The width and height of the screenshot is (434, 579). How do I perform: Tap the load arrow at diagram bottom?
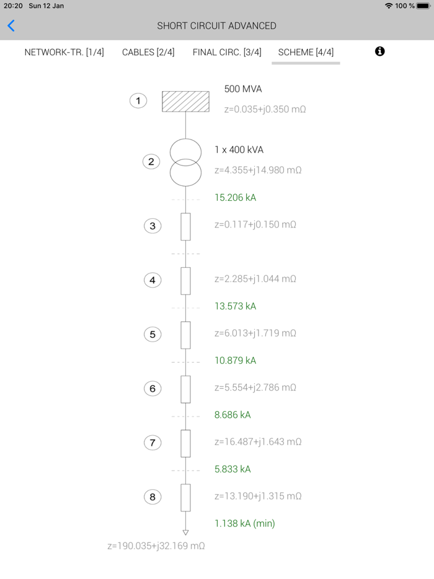[x=185, y=532]
